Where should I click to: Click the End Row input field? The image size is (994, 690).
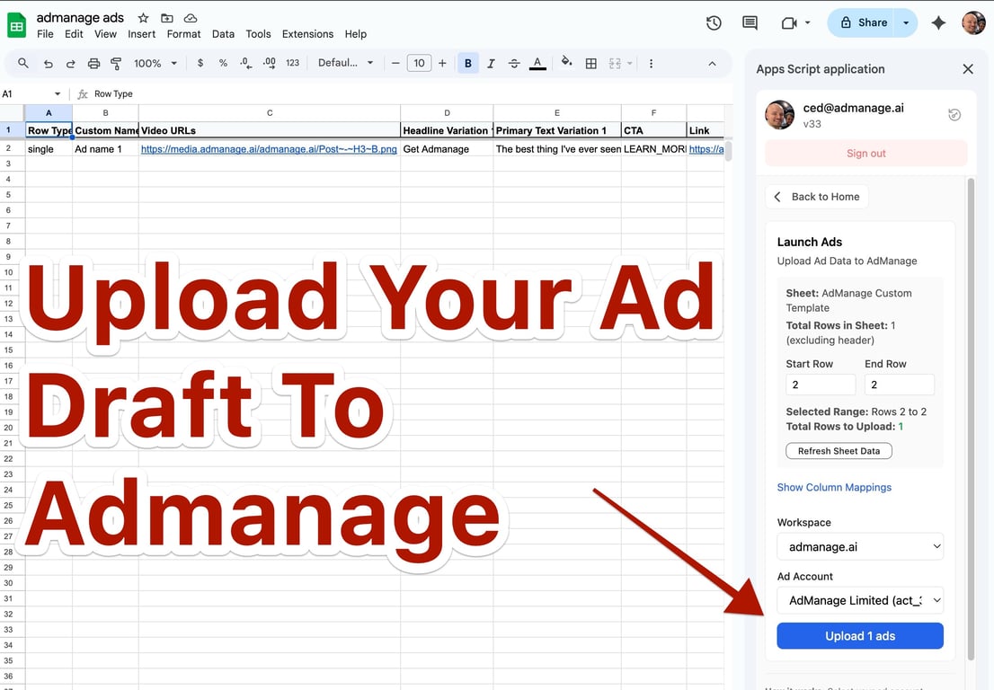[x=899, y=385]
